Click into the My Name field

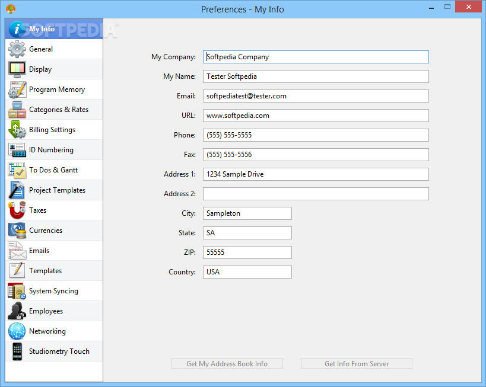point(316,76)
